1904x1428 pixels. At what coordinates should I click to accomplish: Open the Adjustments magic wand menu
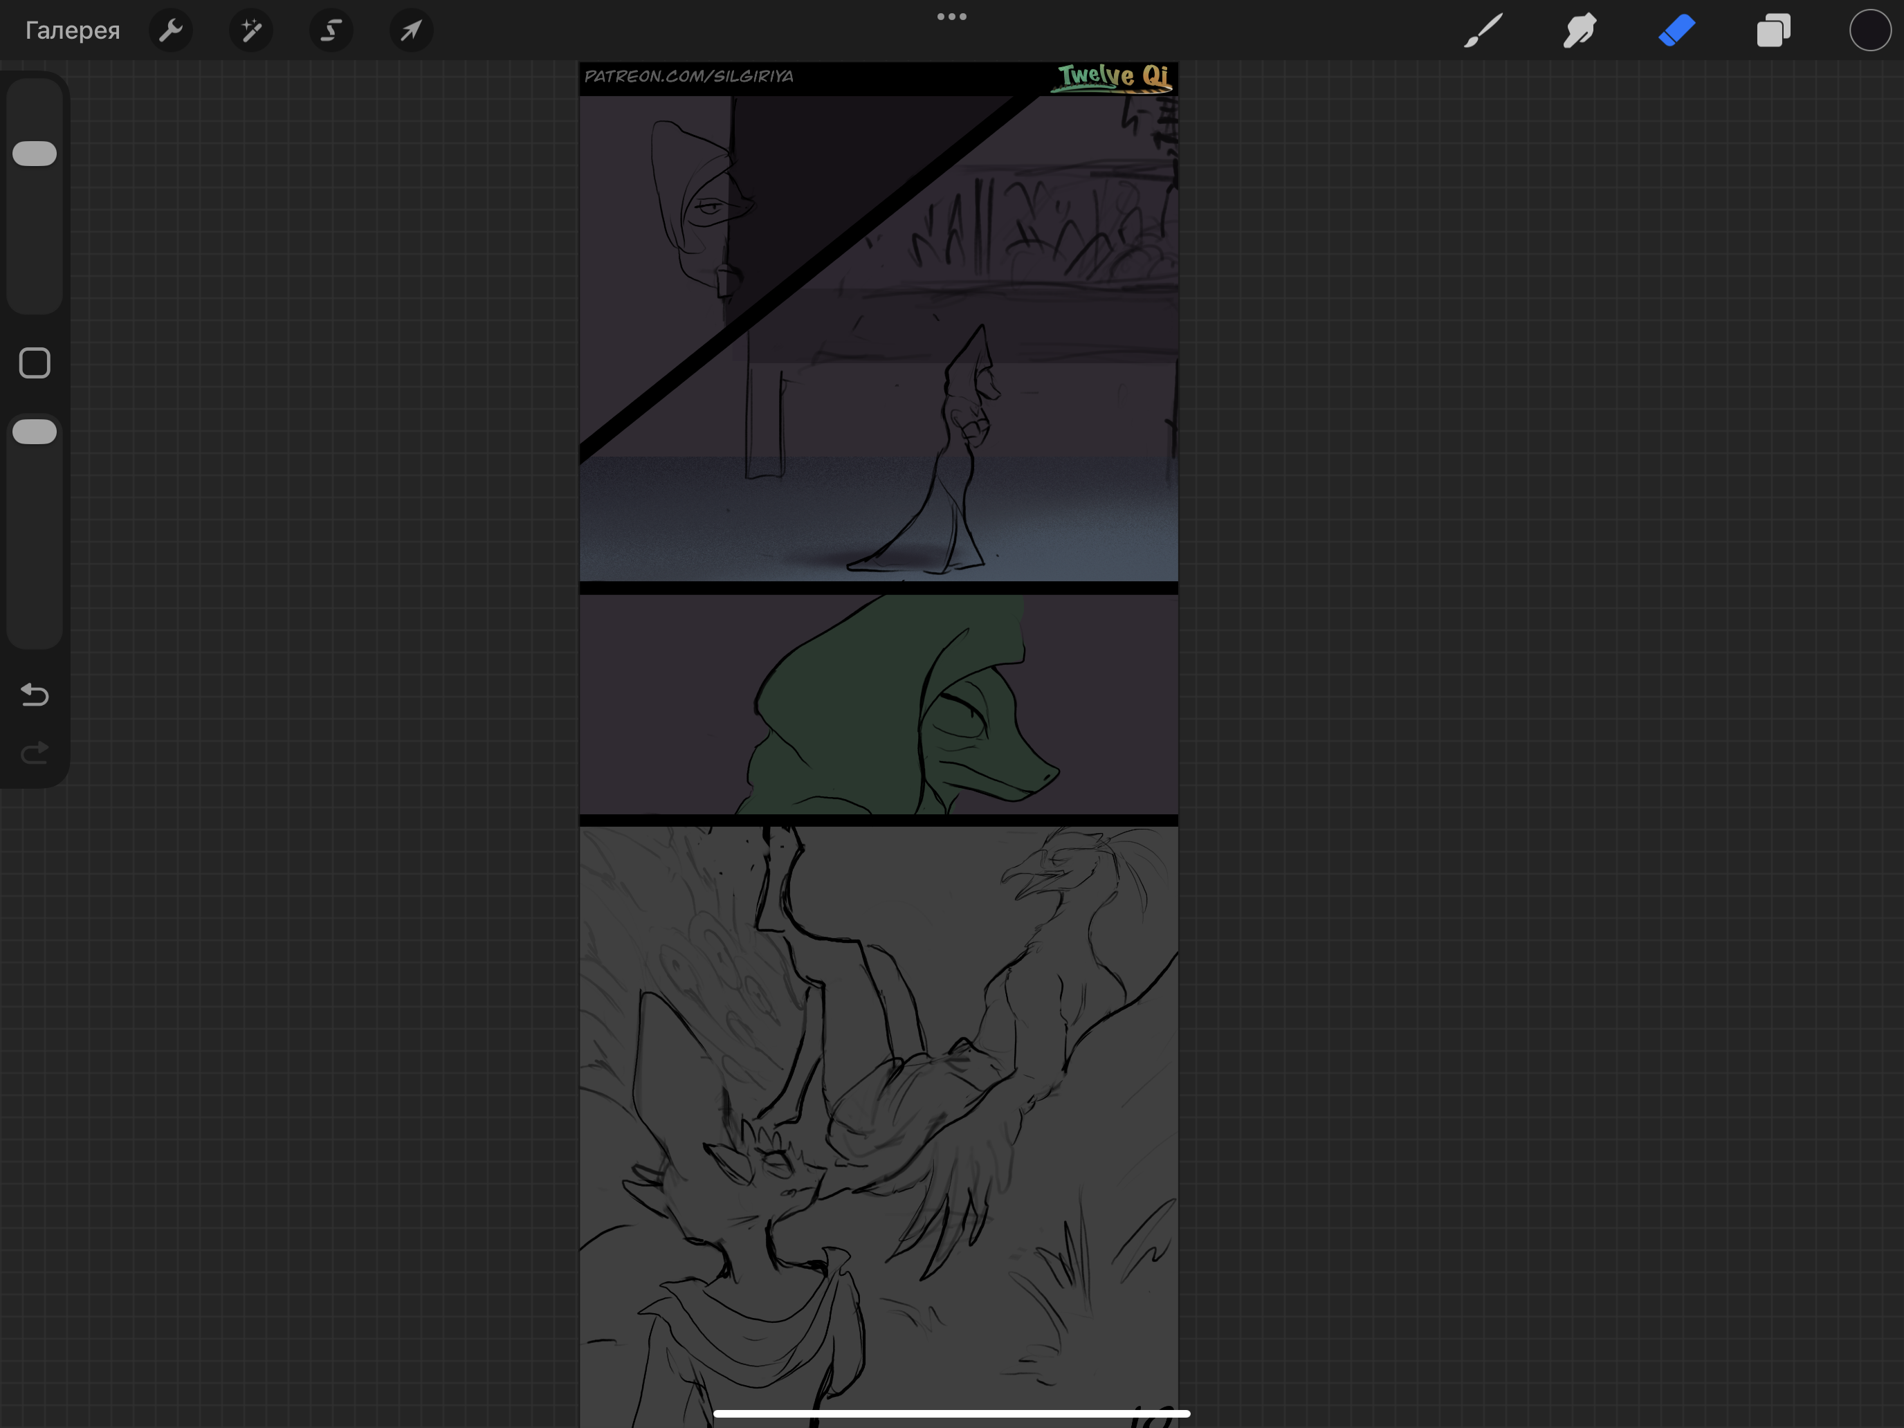pyautogui.click(x=250, y=31)
